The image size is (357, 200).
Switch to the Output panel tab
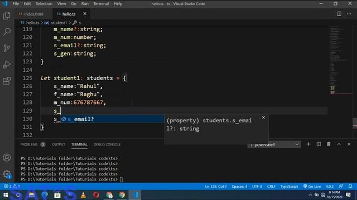[58, 144]
